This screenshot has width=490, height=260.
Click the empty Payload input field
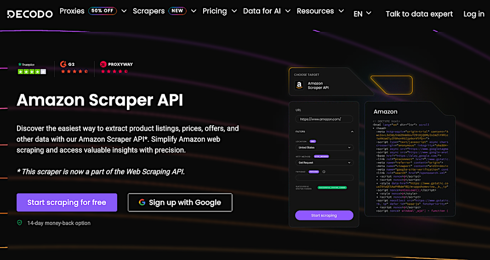tap(325, 178)
